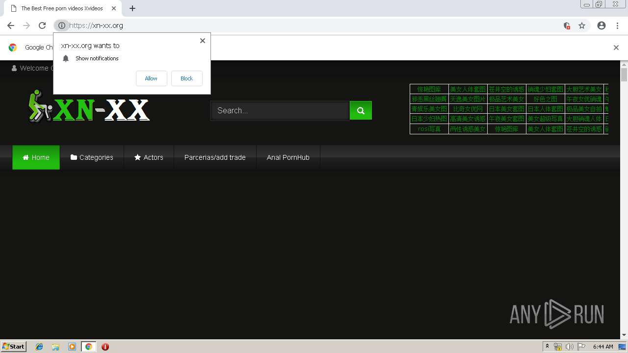This screenshot has width=628, height=353.
Task: Open the Parcerias/add trade item
Action: [x=215, y=157]
